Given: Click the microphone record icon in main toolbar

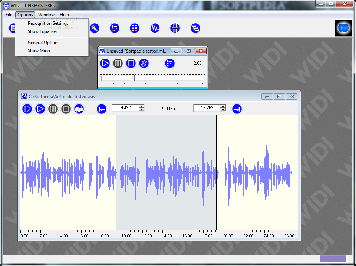Looking at the screenshot, I should (95, 29).
